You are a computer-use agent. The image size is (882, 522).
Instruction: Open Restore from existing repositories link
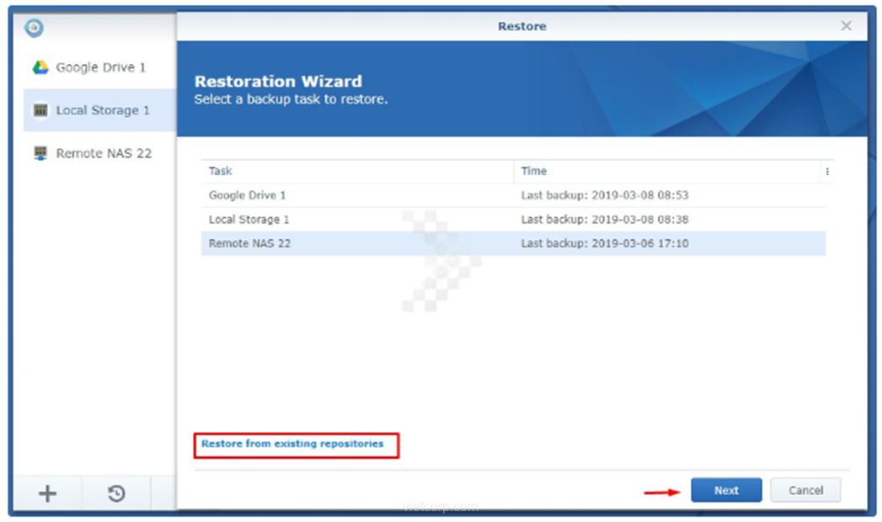coord(292,444)
